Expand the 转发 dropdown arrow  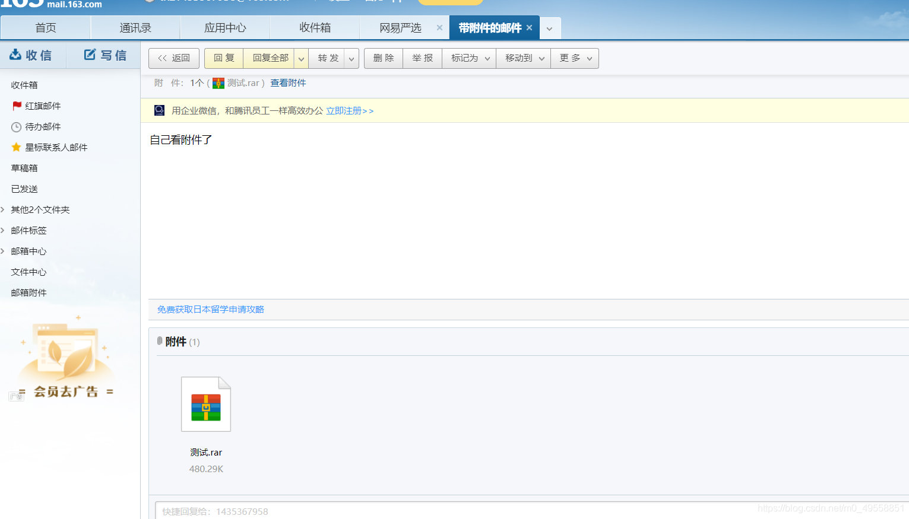(351, 58)
